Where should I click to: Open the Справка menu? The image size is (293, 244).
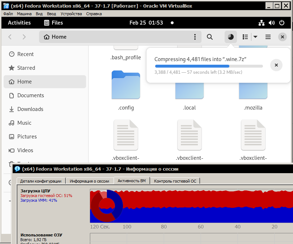point(94,14)
